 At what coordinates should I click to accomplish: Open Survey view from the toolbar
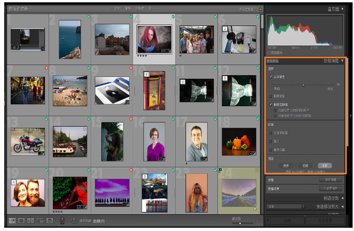[x=40, y=221]
